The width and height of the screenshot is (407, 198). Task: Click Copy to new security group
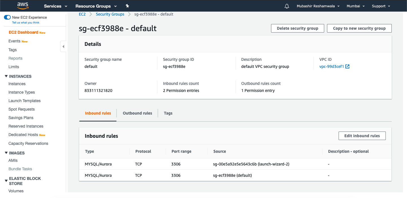pyautogui.click(x=359, y=28)
